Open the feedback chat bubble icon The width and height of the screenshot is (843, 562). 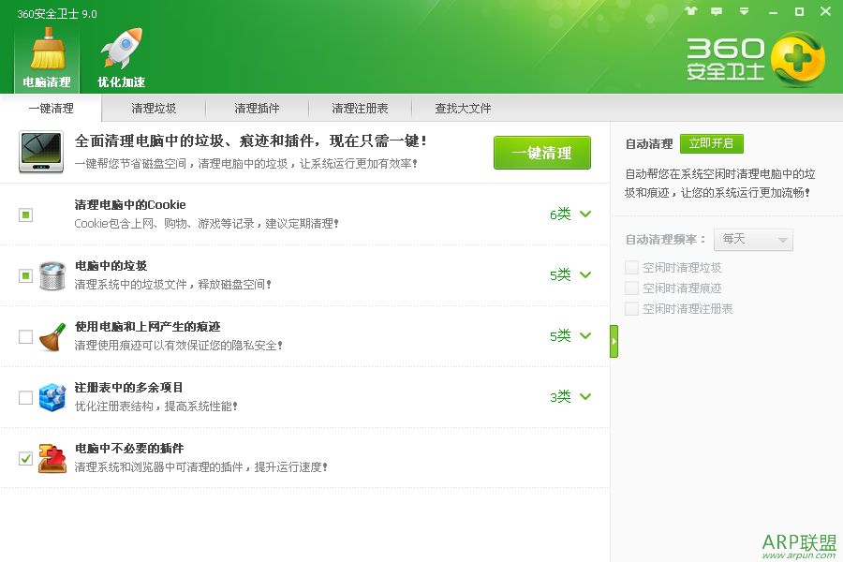pyautogui.click(x=717, y=10)
